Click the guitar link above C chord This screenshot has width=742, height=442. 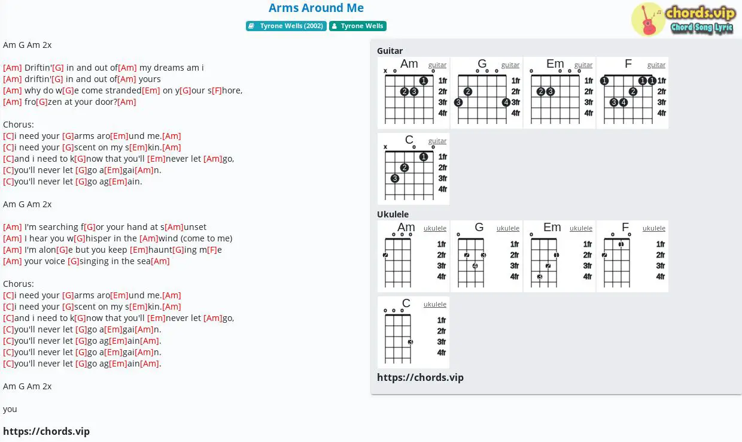[437, 141]
